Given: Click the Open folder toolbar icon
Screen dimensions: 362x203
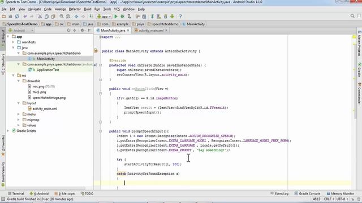Looking at the screenshot, I should click(x=4, y=16).
